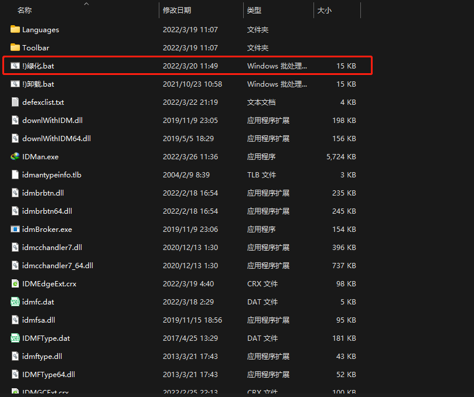
Task: Select the file name defexclist.txt
Action: (43, 102)
